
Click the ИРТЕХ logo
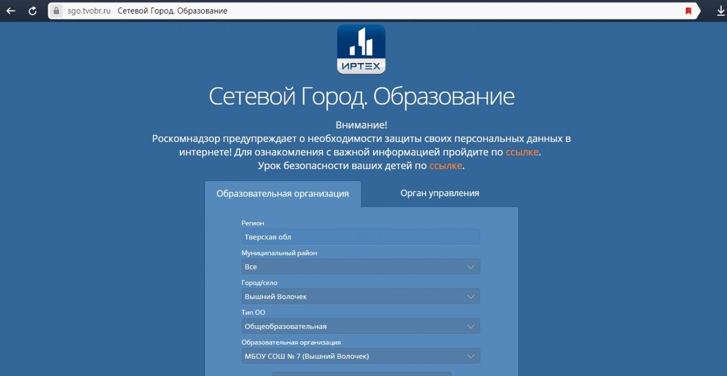click(x=361, y=49)
